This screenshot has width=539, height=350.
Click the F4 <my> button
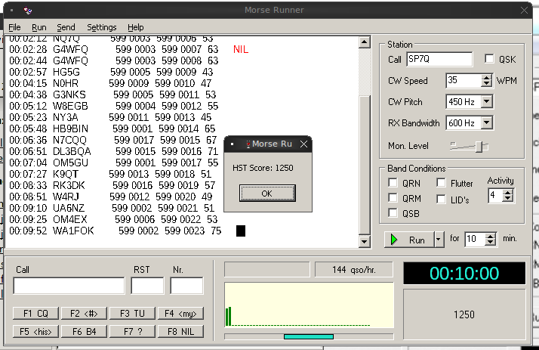pos(180,314)
